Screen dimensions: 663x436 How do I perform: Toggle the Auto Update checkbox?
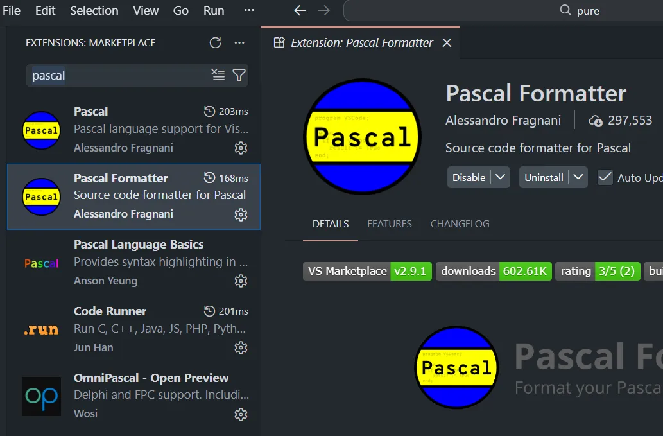(605, 177)
